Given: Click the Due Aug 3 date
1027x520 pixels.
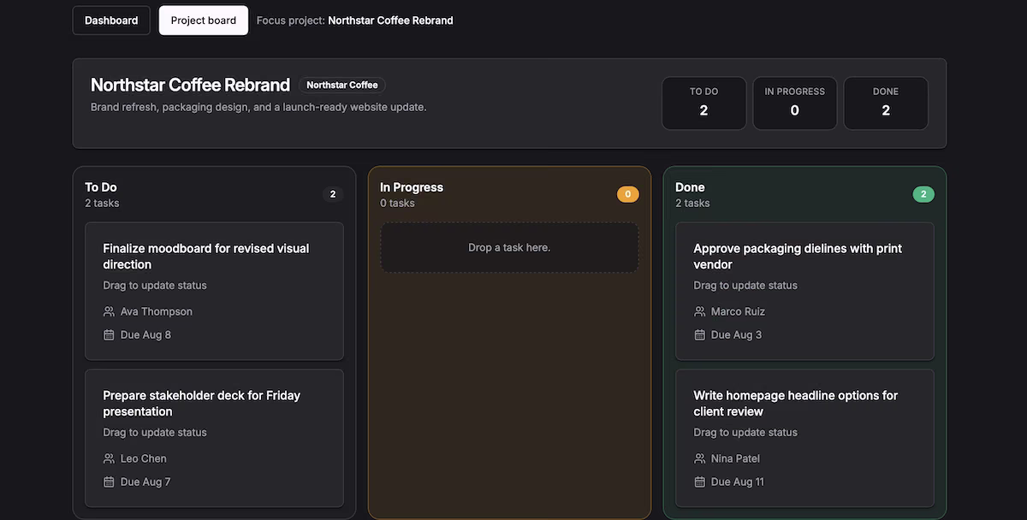Looking at the screenshot, I should [736, 334].
